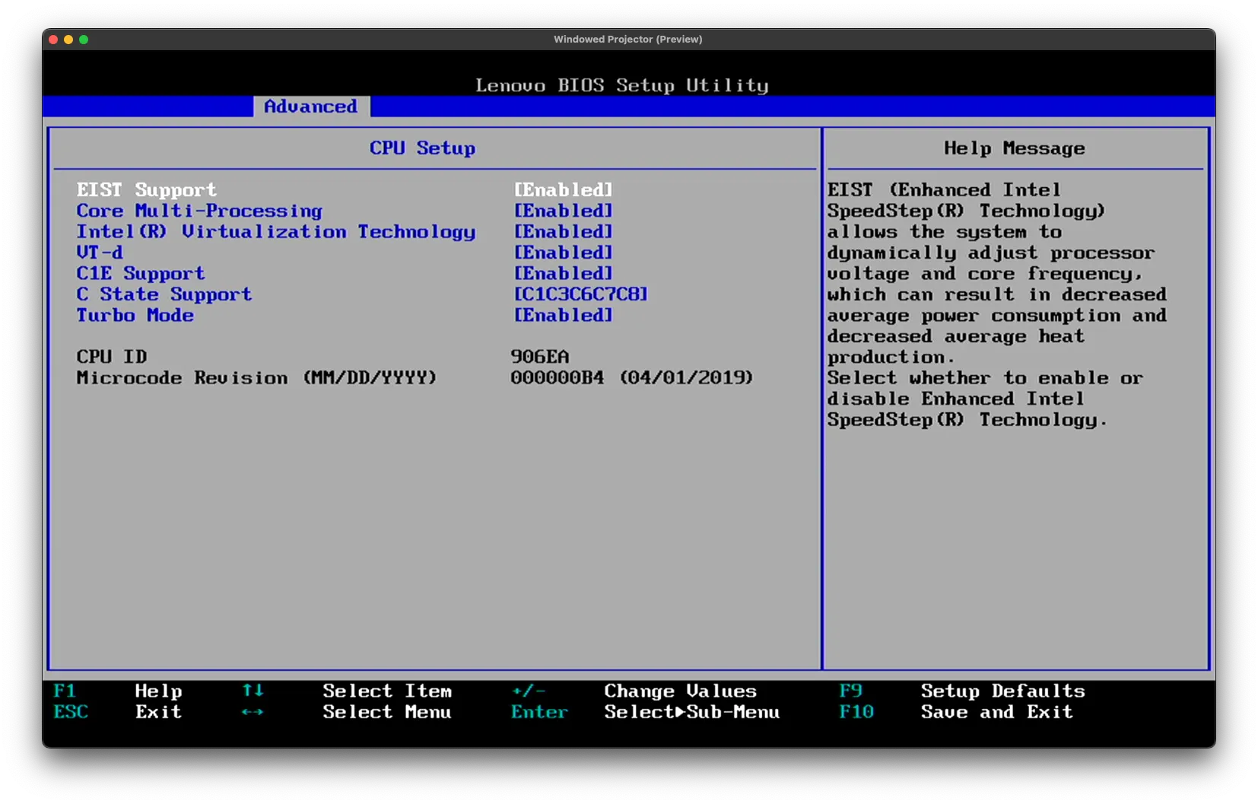1258x804 pixels.
Task: Toggle the EIST Support Enabled value
Action: pos(564,189)
